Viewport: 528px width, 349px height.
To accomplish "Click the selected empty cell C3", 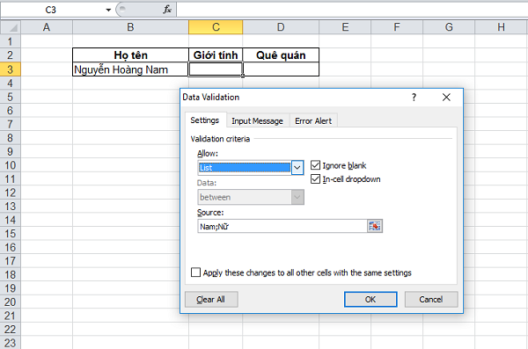I will pos(216,69).
